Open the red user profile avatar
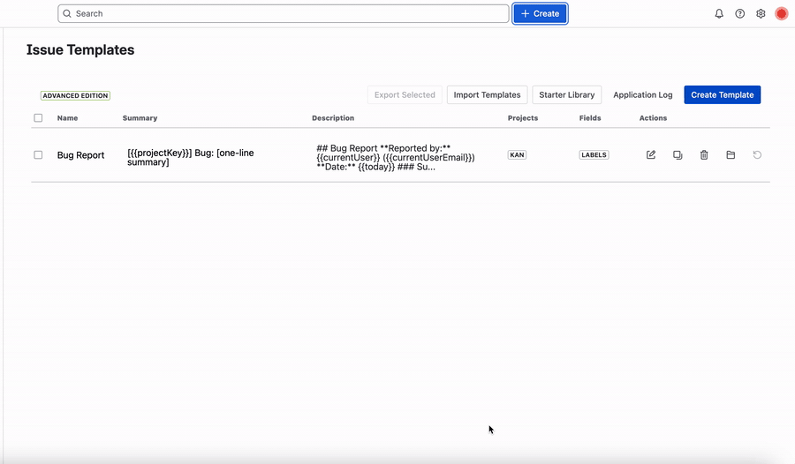Viewport: 795px width, 464px height. point(782,14)
